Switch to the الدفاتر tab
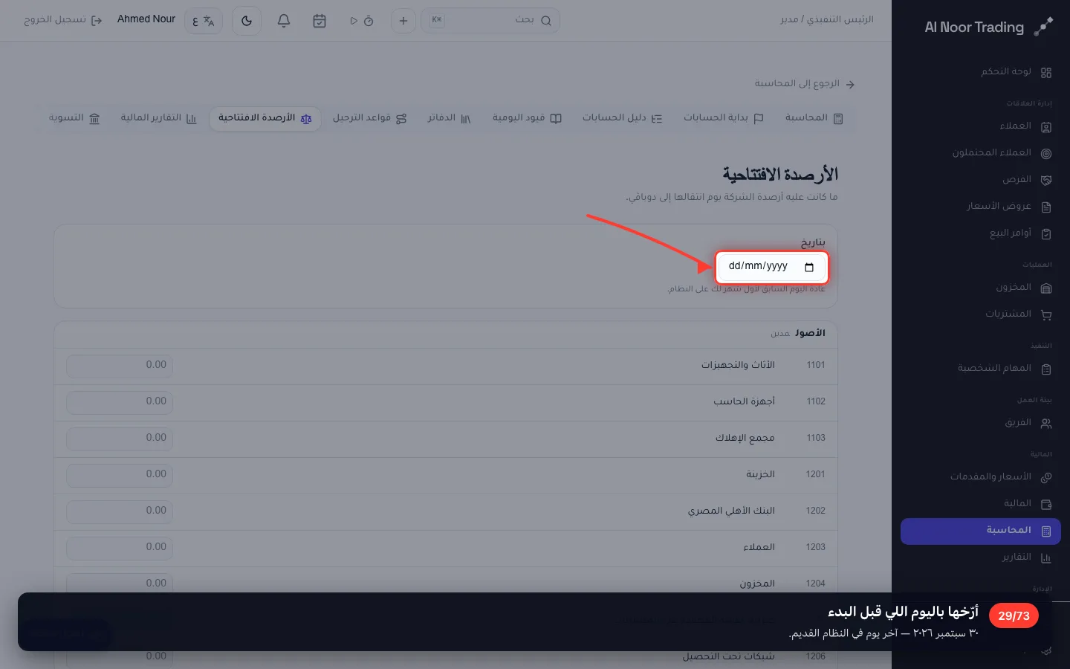Image resolution: width=1070 pixels, height=669 pixels. pyautogui.click(x=449, y=118)
